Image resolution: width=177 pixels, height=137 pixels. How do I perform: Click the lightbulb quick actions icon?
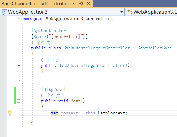click(x=10, y=113)
